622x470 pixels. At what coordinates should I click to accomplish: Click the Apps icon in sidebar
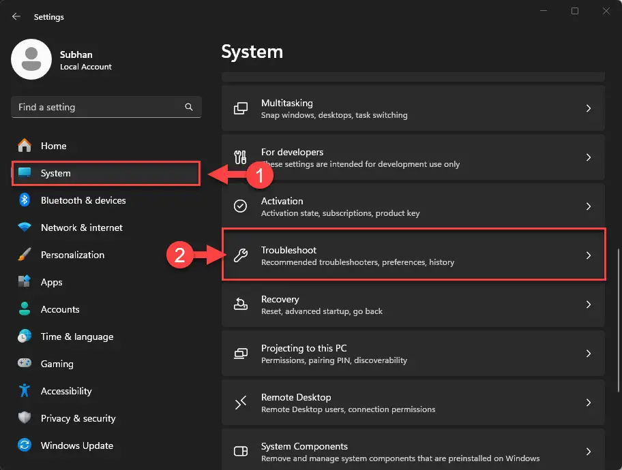point(25,281)
